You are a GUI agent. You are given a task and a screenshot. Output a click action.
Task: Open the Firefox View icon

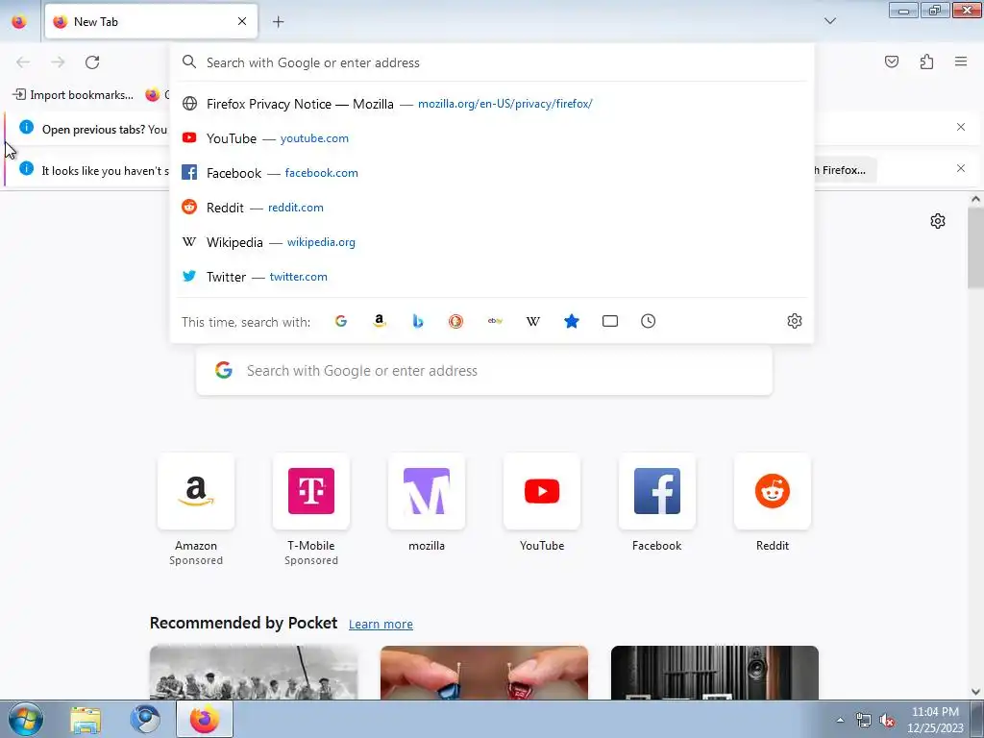[x=19, y=21]
